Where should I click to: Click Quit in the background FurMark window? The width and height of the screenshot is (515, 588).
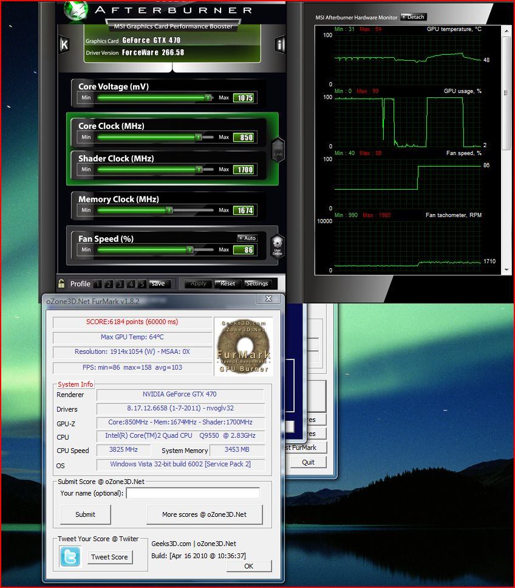point(309,462)
